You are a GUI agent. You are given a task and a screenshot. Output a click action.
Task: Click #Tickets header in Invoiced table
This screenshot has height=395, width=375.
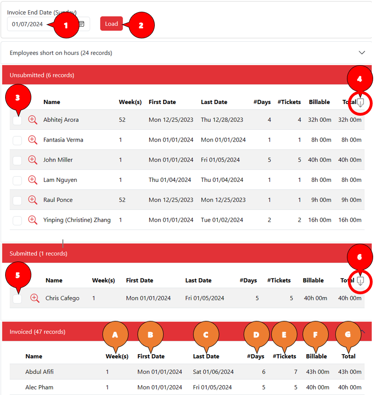coord(284,357)
